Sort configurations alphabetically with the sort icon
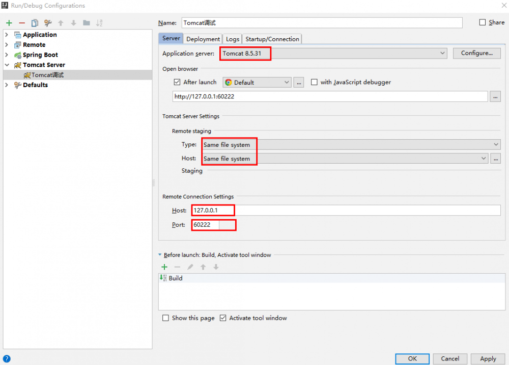The height and width of the screenshot is (365, 509). point(99,23)
